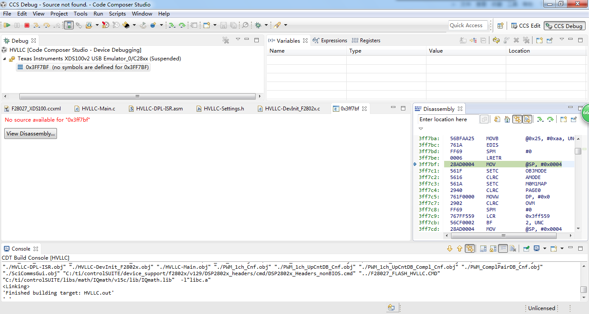Toggle Word Wrap in Console toolbar

click(x=503, y=248)
